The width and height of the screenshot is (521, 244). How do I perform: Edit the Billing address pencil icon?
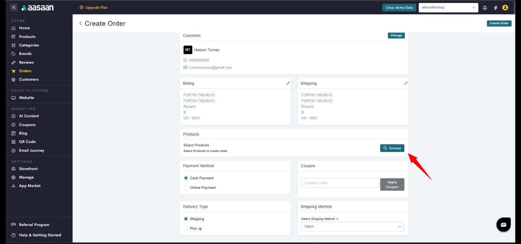288,83
